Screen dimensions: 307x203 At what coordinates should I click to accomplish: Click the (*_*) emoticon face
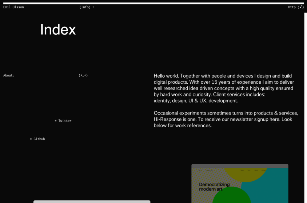pyautogui.click(x=83, y=75)
